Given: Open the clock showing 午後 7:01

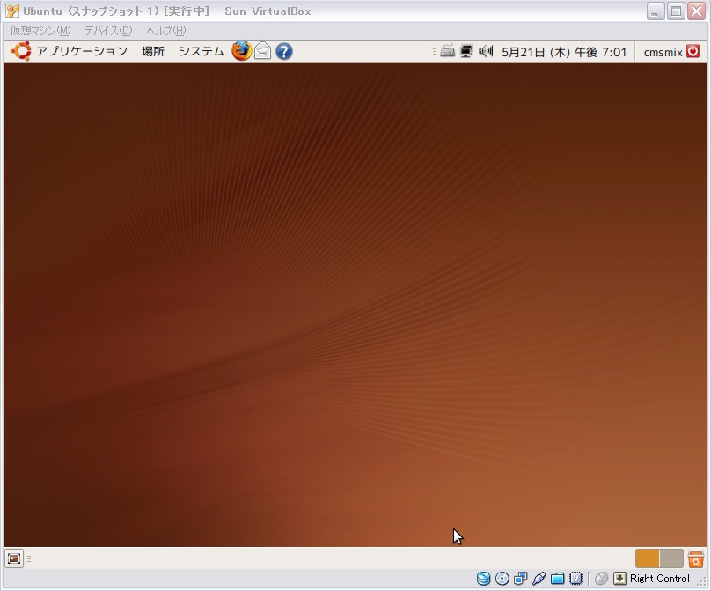Looking at the screenshot, I should (x=564, y=52).
